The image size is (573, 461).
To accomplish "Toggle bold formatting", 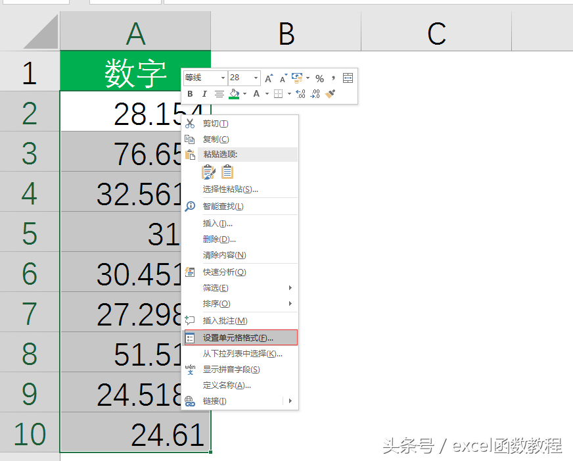I will (190, 94).
